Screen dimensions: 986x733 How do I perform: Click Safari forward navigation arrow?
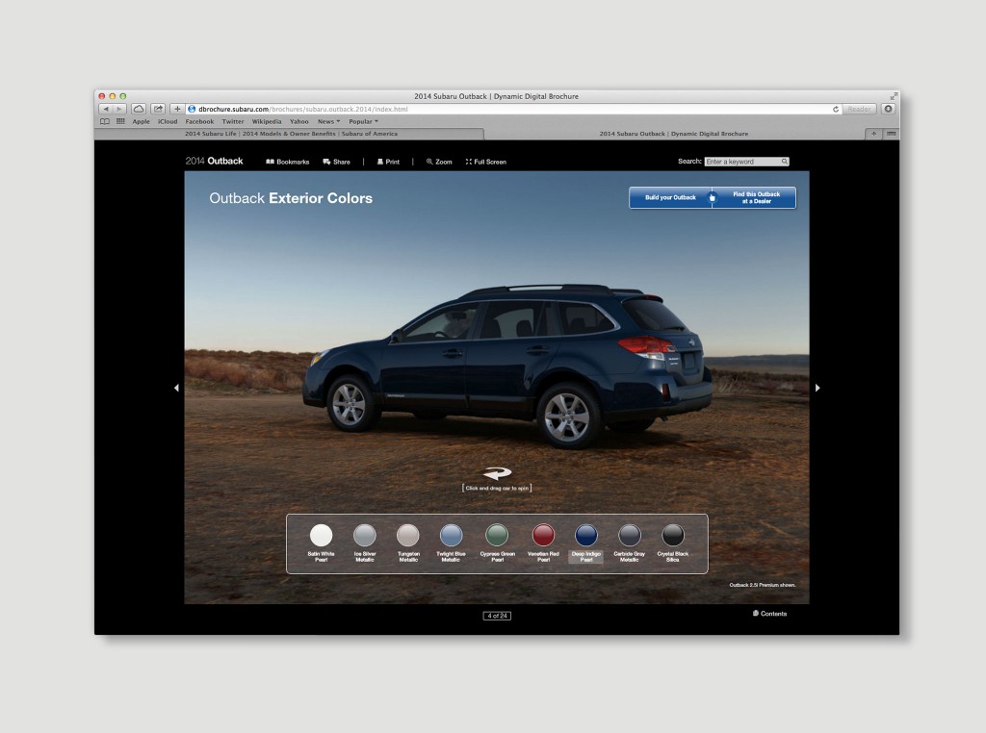pos(118,110)
